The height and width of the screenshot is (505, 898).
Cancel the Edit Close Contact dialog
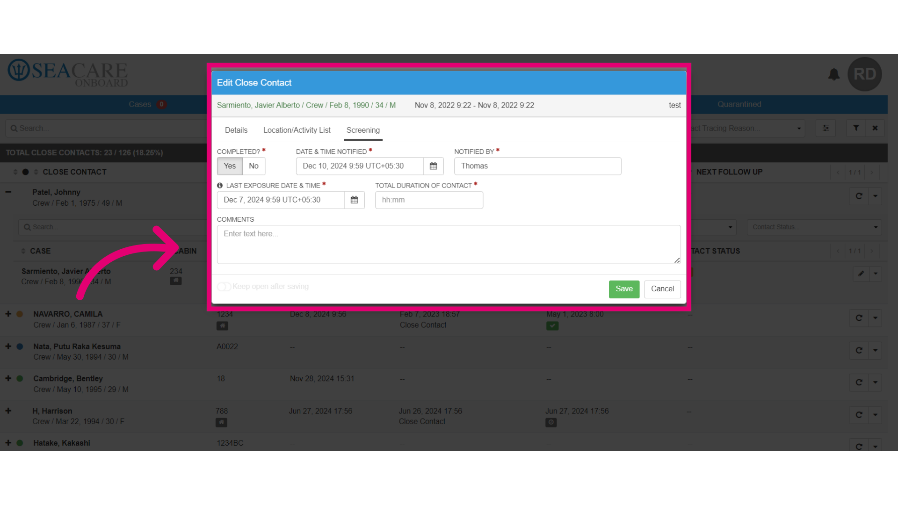pos(662,289)
